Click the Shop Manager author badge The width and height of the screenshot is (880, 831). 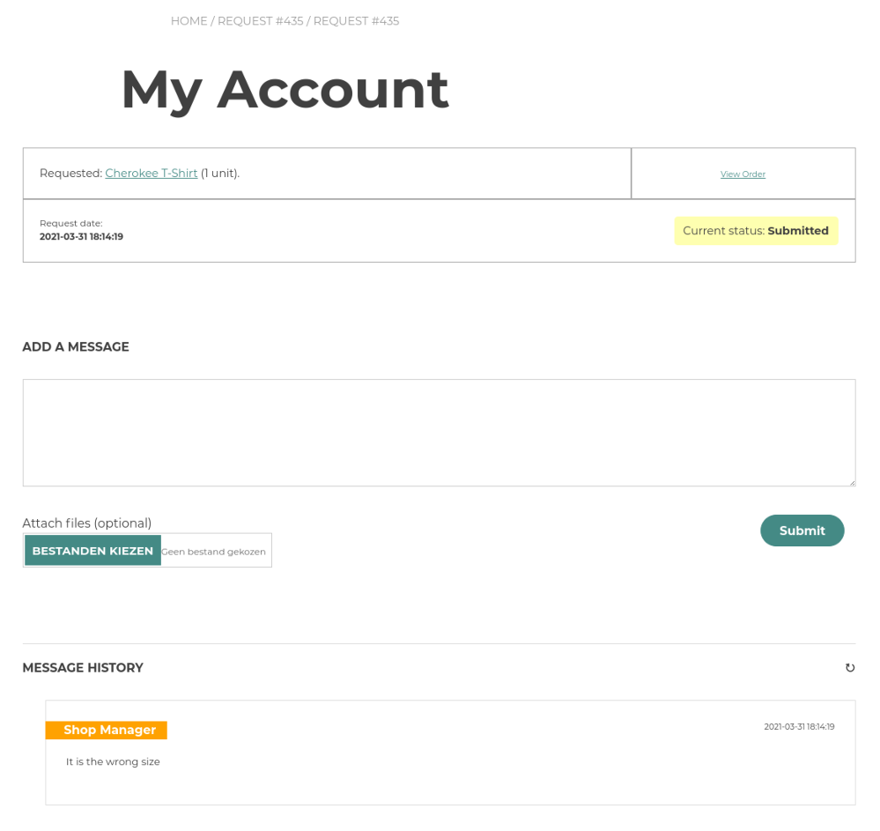(x=107, y=731)
